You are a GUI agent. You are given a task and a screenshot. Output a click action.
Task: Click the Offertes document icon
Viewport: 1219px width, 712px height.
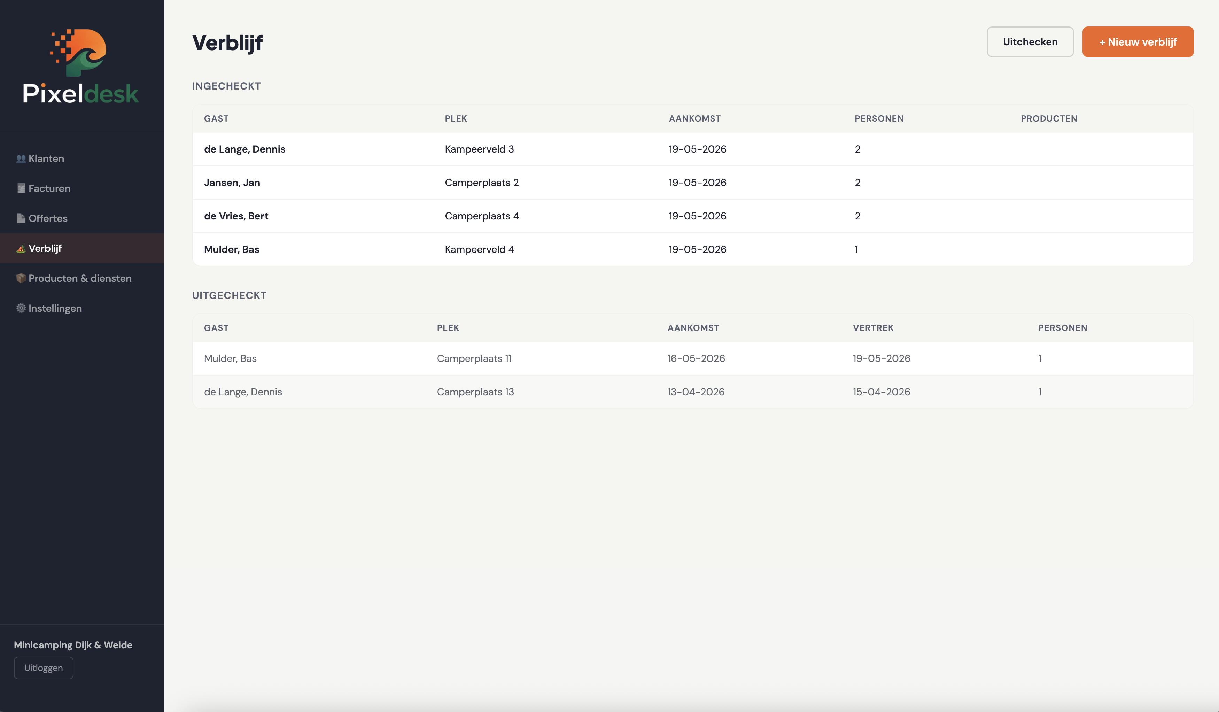tap(21, 219)
